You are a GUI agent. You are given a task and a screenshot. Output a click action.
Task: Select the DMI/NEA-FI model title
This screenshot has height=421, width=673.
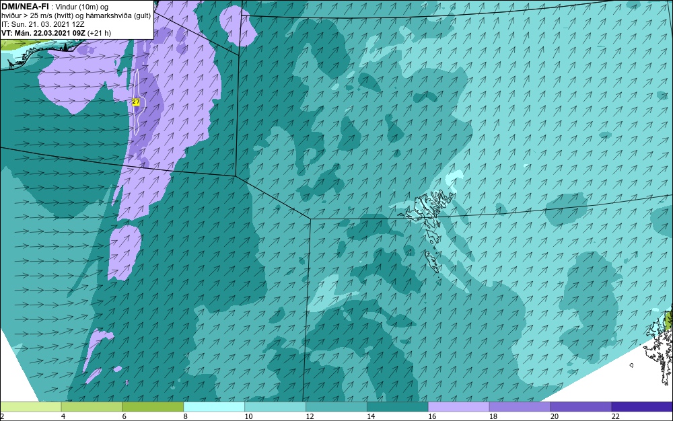pyautogui.click(x=25, y=7)
